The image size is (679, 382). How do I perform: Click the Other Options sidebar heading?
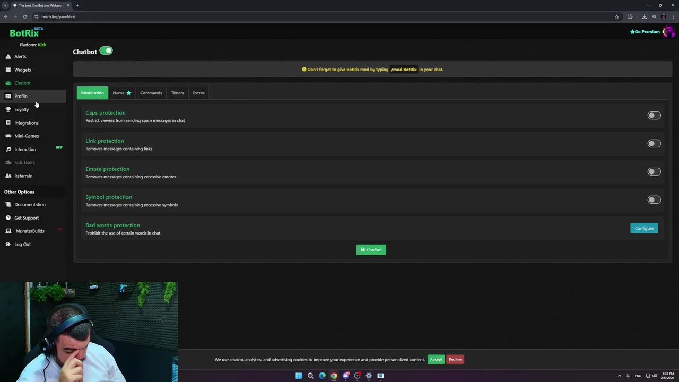coord(19,192)
